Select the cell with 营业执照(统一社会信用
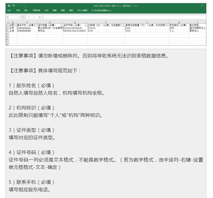The width and height of the screenshot is (213, 198). click(50, 28)
